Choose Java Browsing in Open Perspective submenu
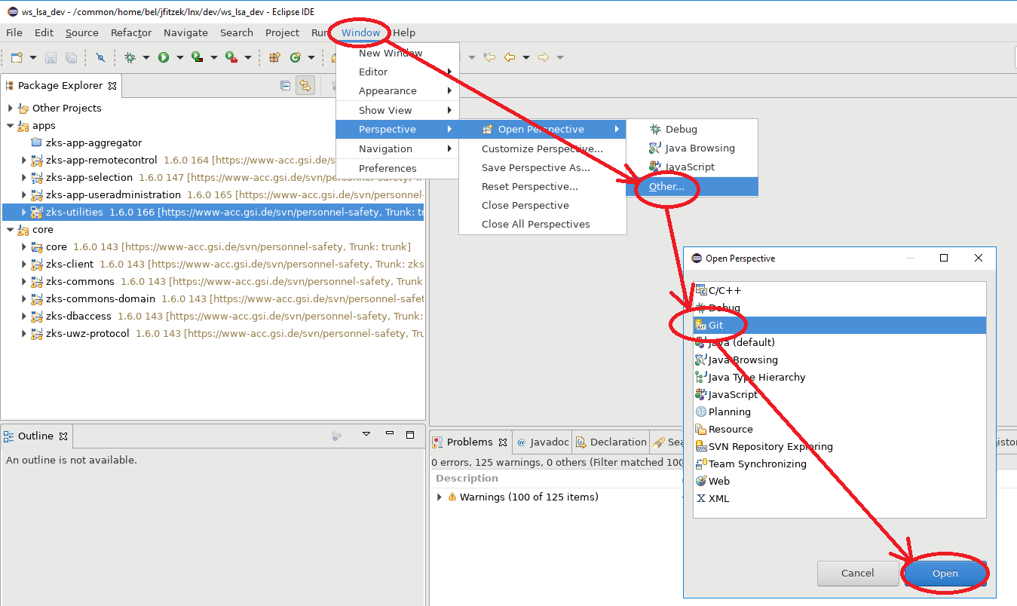 click(x=691, y=148)
